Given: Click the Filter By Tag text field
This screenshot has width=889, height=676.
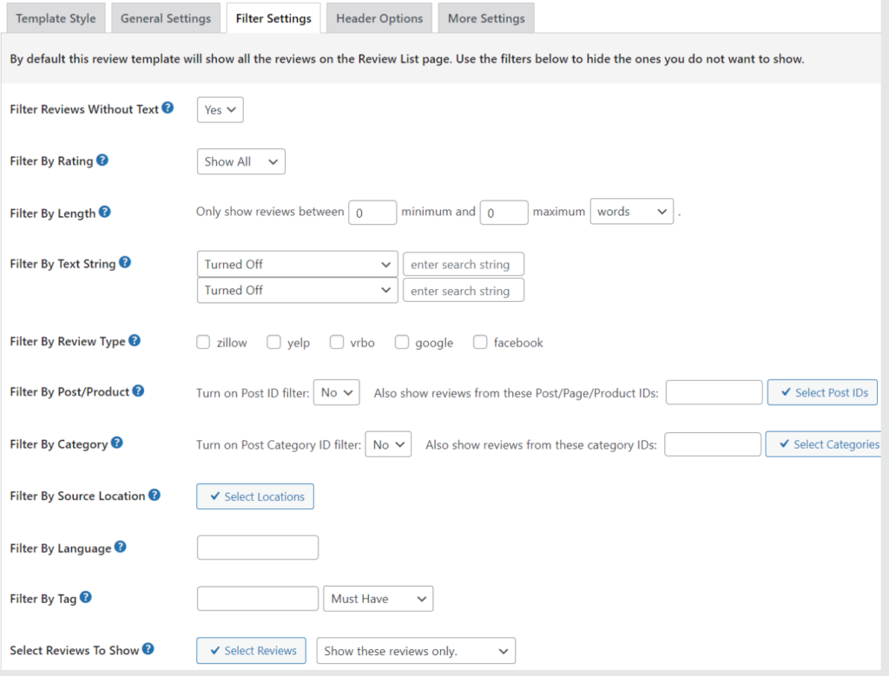Looking at the screenshot, I should point(257,599).
